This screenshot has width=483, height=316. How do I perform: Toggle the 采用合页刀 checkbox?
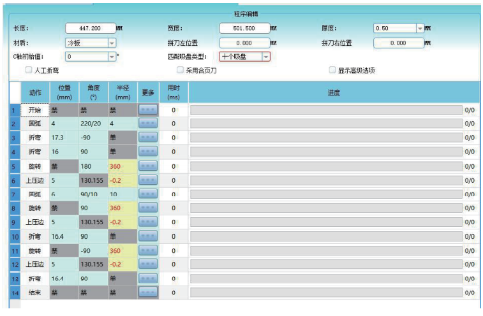coord(181,70)
